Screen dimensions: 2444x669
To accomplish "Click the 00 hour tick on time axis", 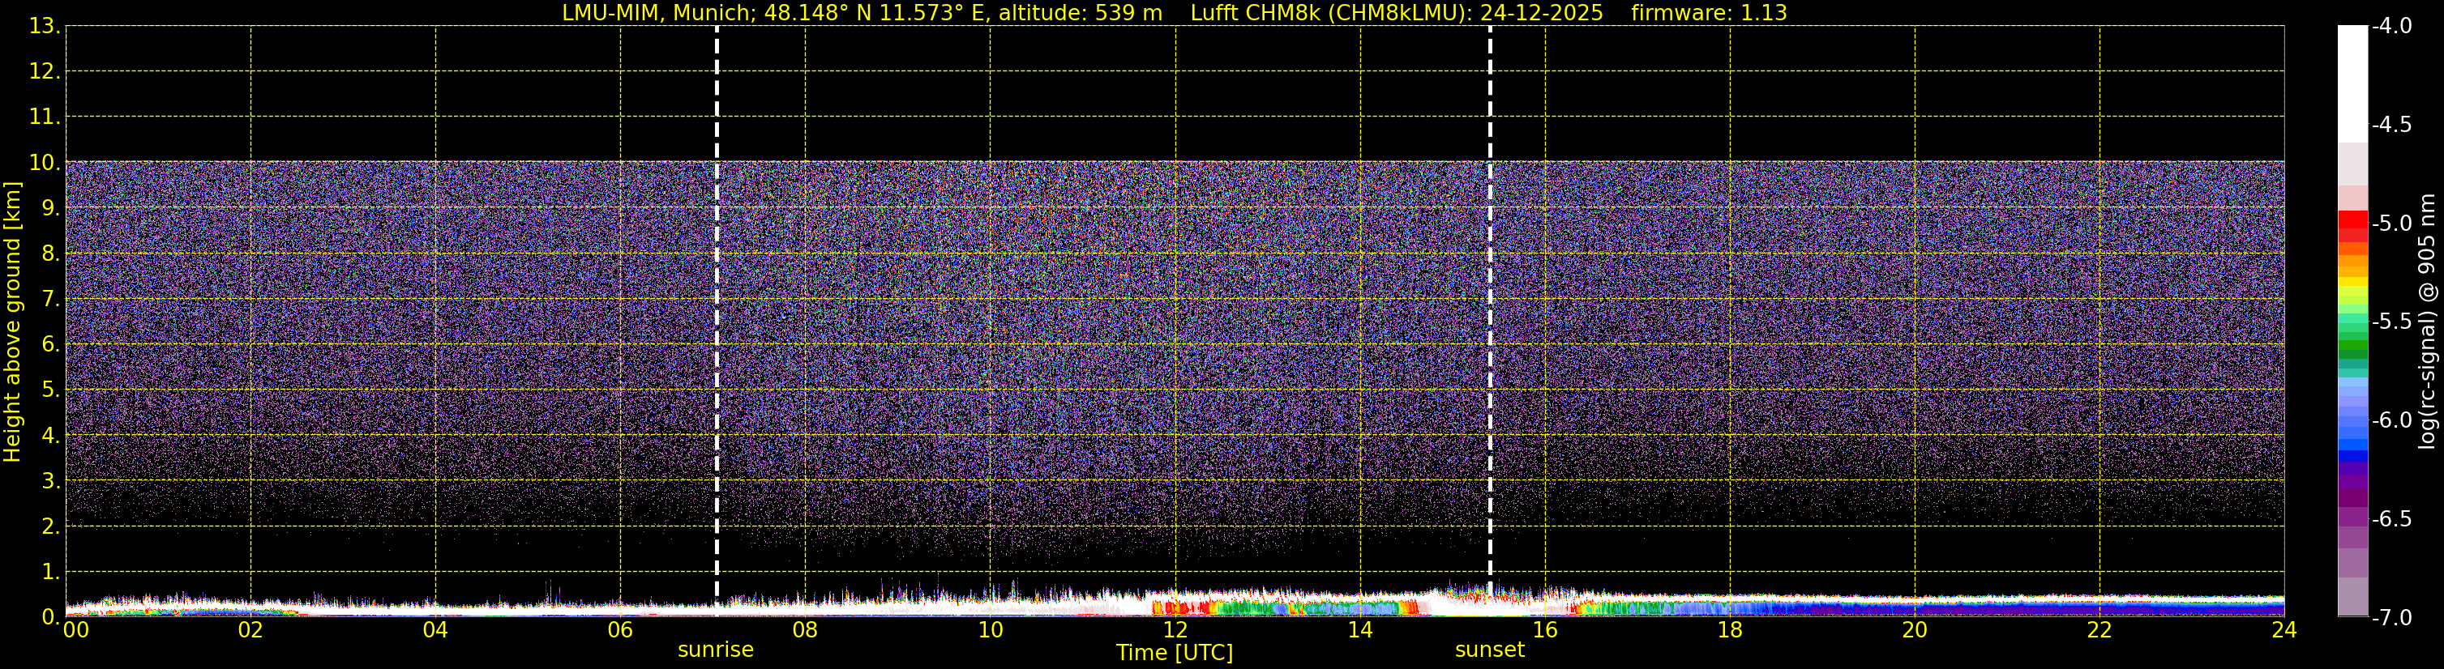I will pyautogui.click(x=76, y=631).
